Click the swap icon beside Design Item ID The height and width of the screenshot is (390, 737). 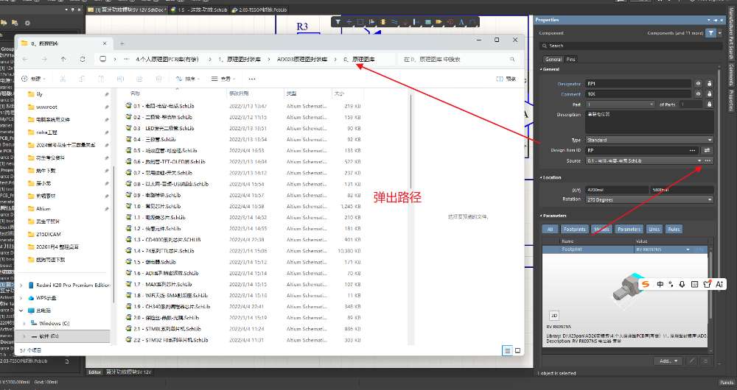click(707, 150)
